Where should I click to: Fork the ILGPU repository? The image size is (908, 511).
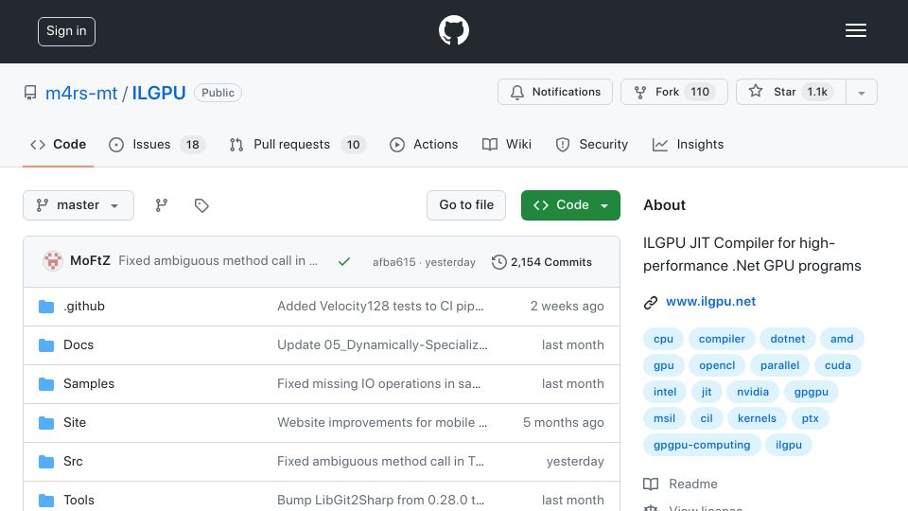pyautogui.click(x=674, y=92)
